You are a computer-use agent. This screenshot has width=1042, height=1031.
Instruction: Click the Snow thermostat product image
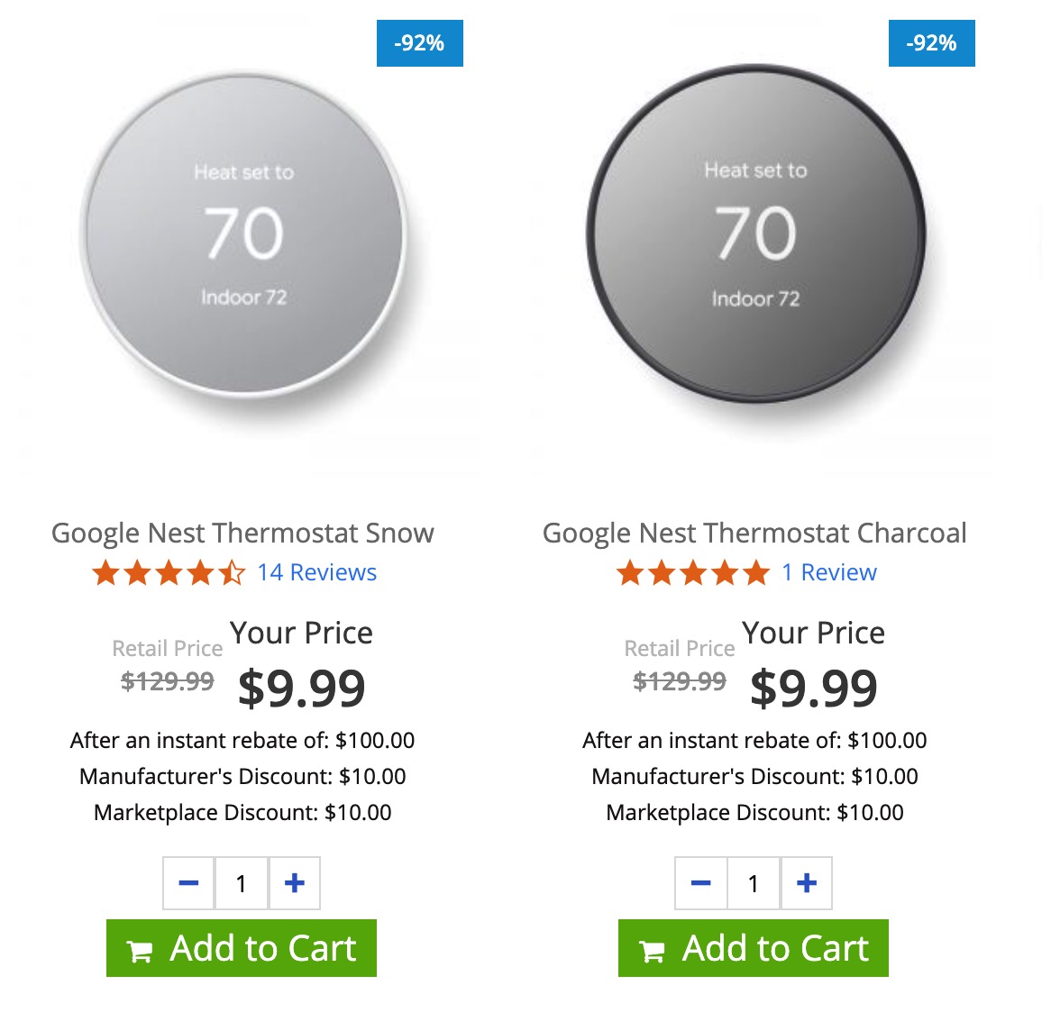pyautogui.click(x=243, y=235)
